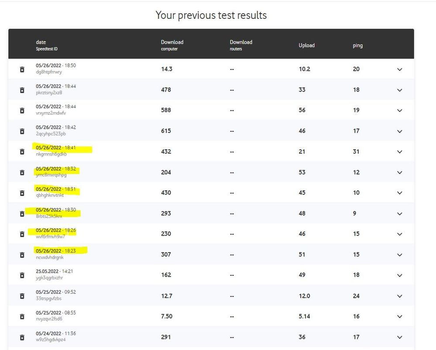Delete the test pkrztsny2x28 from 18:44
436x350 pixels.
point(22,90)
